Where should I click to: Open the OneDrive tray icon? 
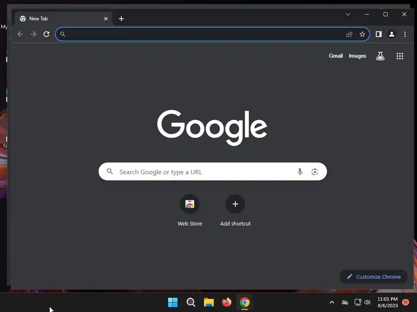pos(345,302)
